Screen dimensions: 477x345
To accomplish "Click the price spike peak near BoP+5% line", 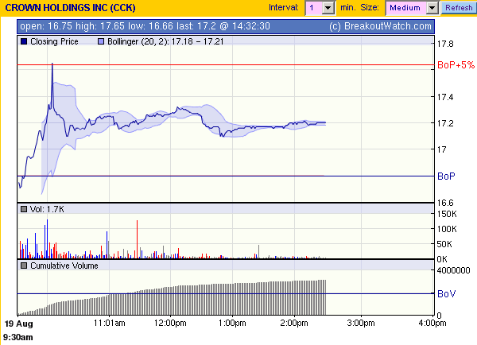I will point(52,64).
